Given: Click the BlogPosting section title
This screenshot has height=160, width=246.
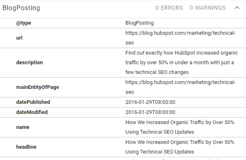Looking at the screenshot, I should click(x=21, y=8).
